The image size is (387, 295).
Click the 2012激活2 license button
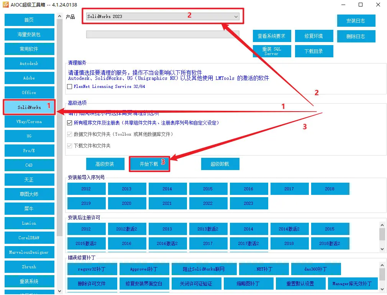127,229
